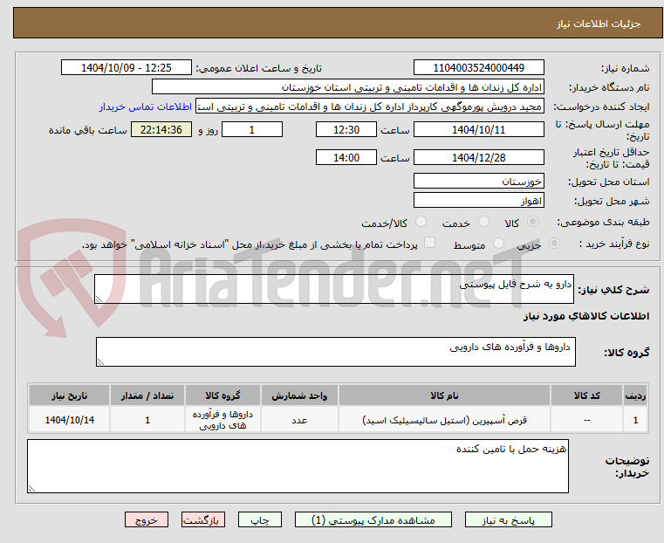Click the گروه کالا table column header
664x543 pixels.
[222, 395]
